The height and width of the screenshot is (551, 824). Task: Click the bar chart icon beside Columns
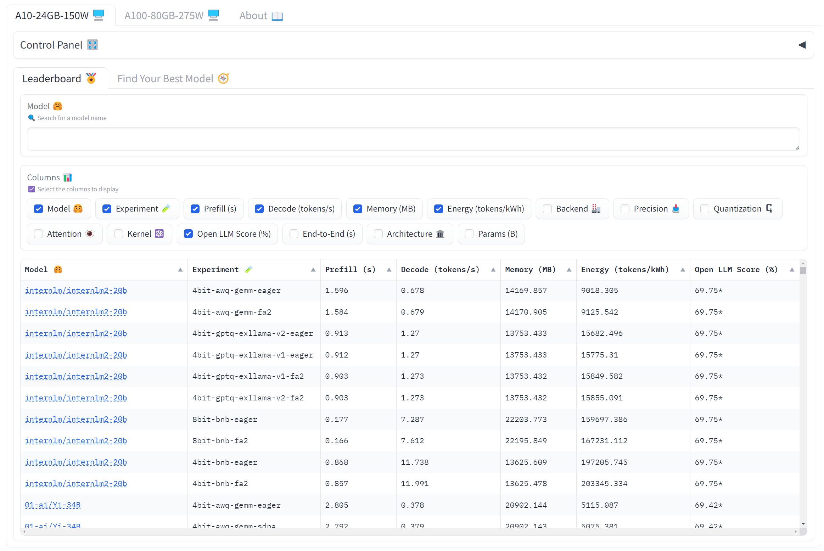coord(67,177)
